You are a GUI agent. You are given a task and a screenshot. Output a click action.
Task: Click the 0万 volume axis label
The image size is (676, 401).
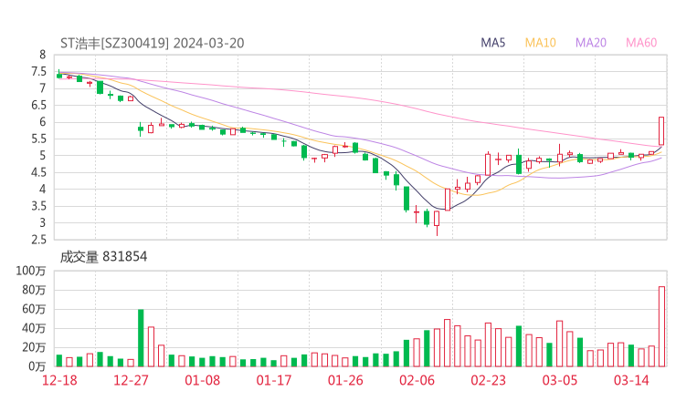coord(37,366)
